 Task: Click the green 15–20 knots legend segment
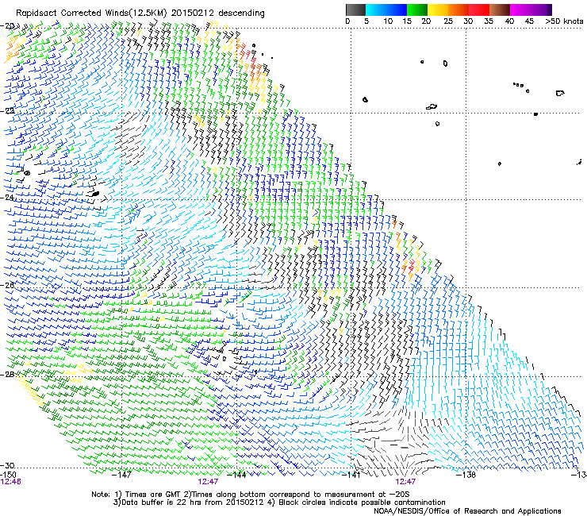point(417,10)
